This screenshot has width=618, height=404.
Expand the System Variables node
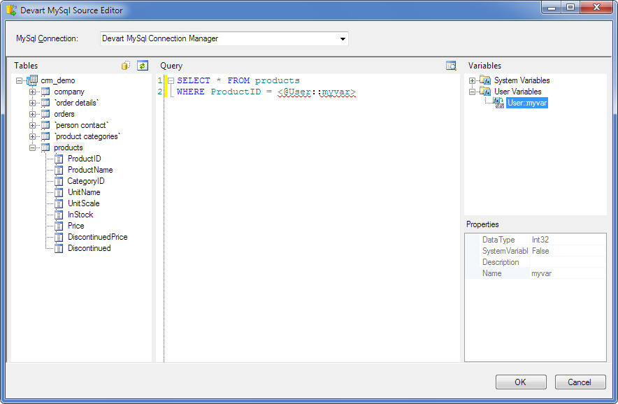click(x=472, y=80)
